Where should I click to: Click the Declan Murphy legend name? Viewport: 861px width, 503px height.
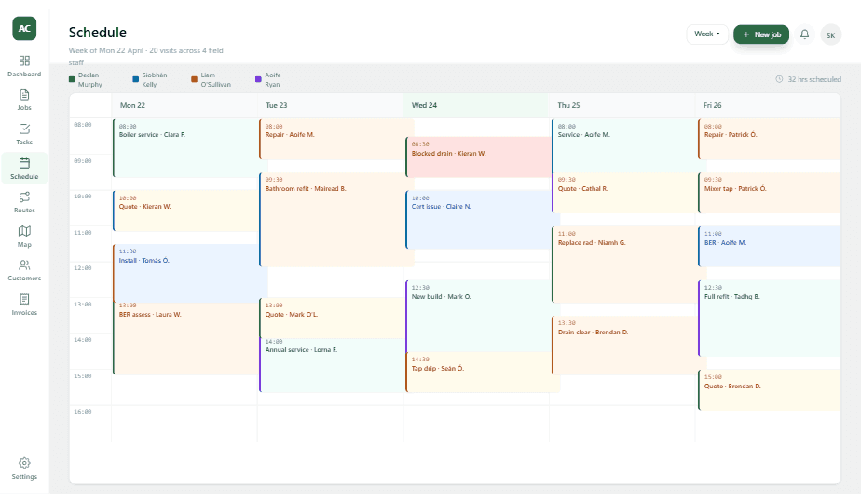point(90,79)
